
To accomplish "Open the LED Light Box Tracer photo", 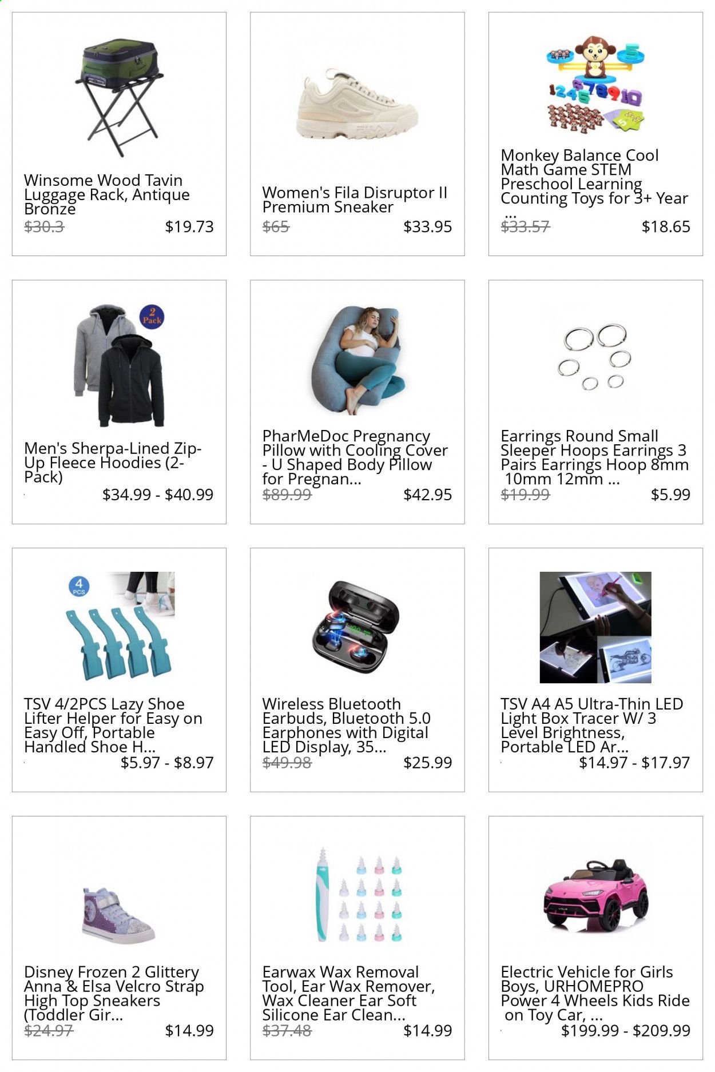I will [x=595, y=627].
